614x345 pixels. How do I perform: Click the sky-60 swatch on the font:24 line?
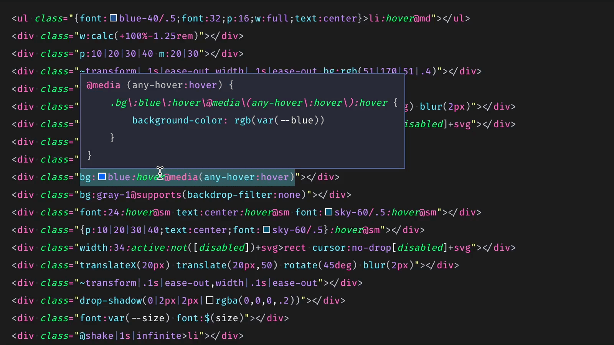click(x=328, y=212)
